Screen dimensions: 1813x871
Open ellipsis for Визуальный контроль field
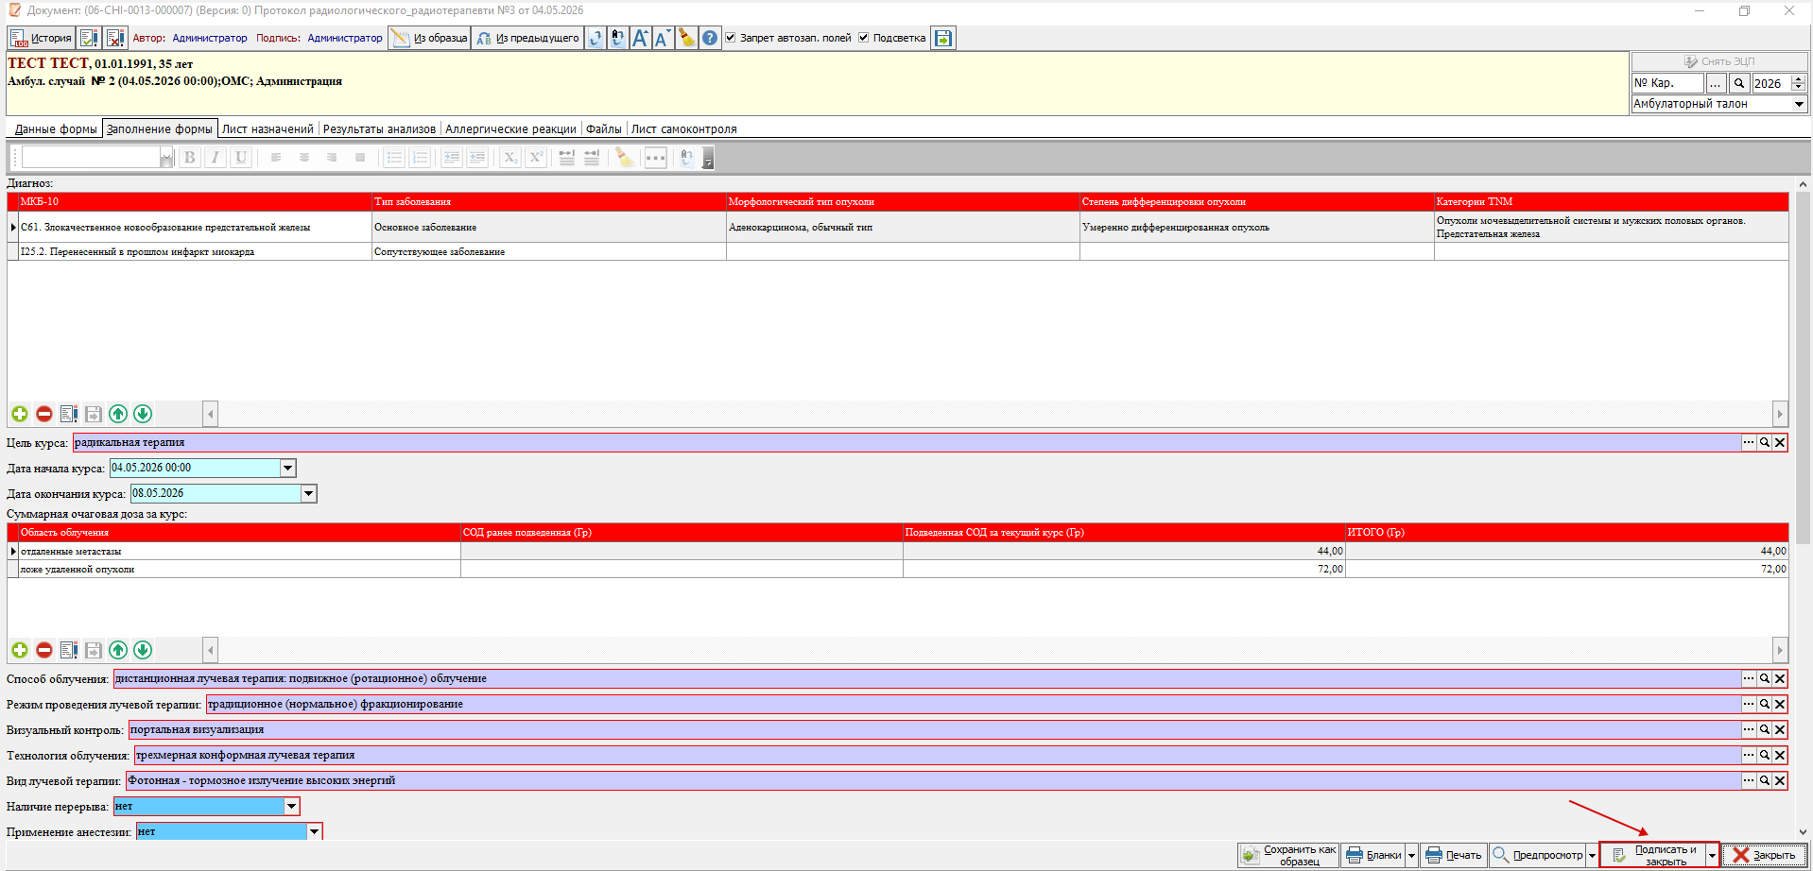pos(1749,729)
